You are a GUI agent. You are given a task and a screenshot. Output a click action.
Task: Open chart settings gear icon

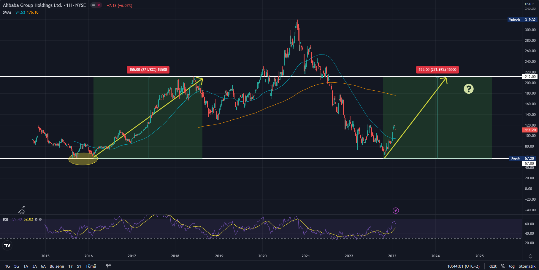[x=530, y=256]
